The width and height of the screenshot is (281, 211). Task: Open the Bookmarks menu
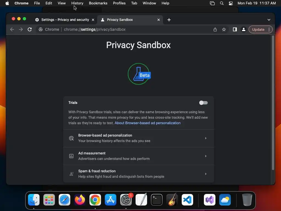pos(98,3)
